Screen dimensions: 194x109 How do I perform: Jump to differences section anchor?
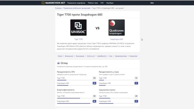pos(69,56)
